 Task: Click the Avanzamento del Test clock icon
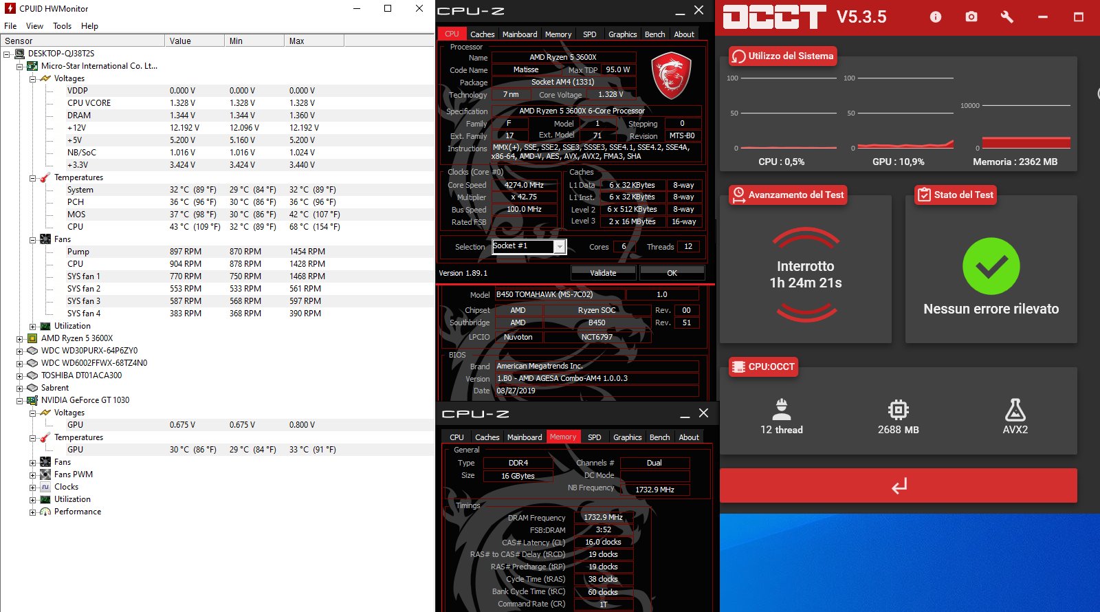tap(738, 195)
